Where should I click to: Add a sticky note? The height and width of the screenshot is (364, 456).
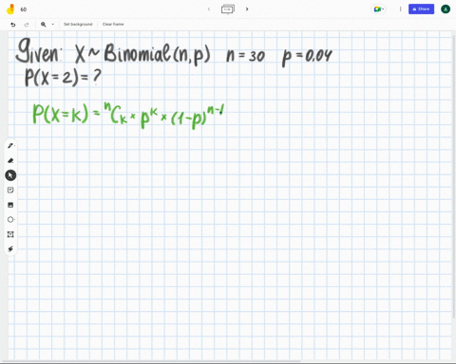(x=10, y=190)
